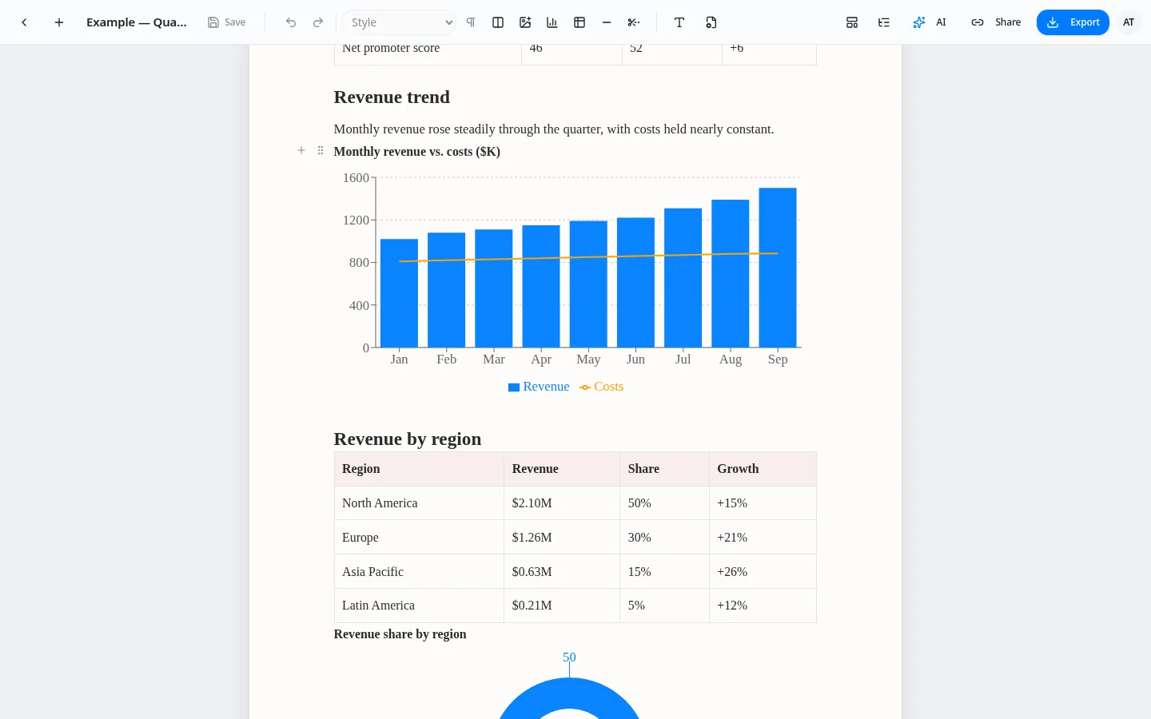Viewport: 1151px width, 719px height.
Task: Click the "Revenue by region" heading
Action: (408, 439)
